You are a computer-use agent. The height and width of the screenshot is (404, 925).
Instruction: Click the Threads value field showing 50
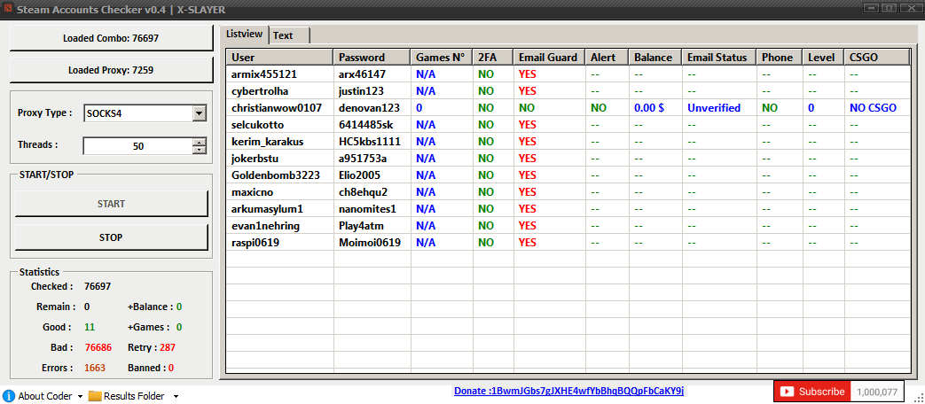138,146
